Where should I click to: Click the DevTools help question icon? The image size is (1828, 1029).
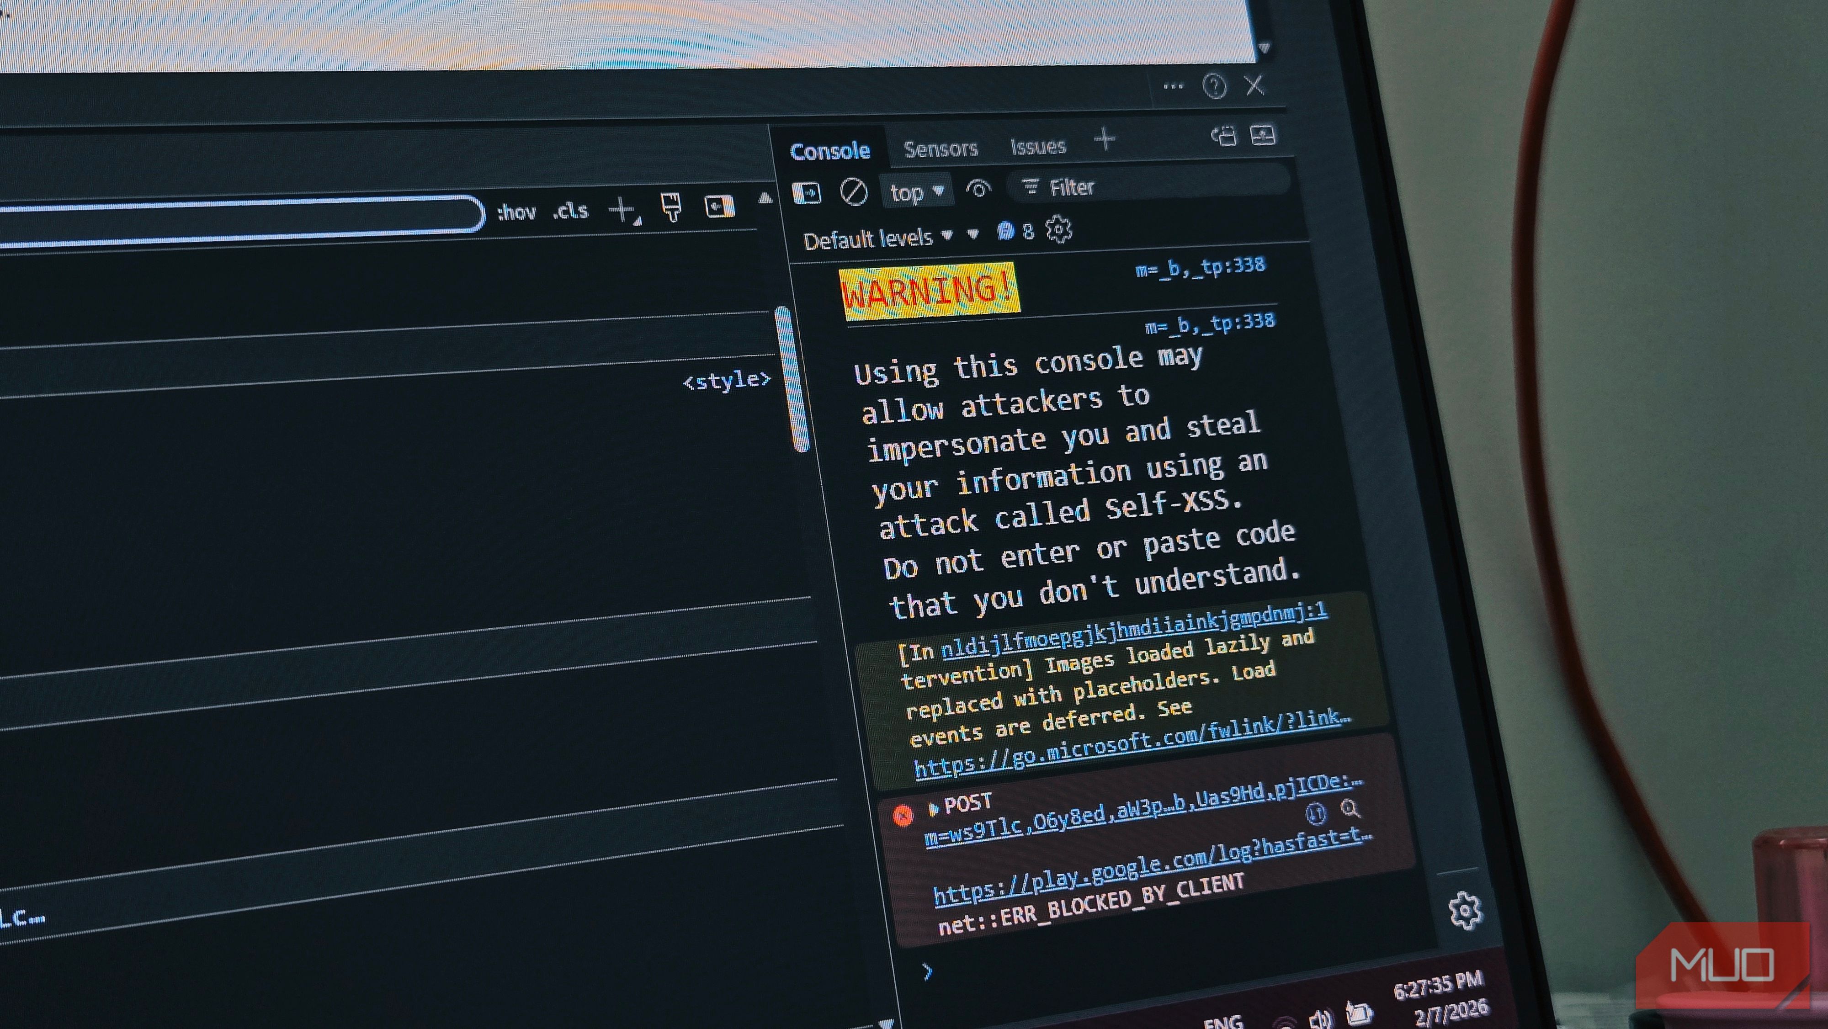tap(1214, 86)
